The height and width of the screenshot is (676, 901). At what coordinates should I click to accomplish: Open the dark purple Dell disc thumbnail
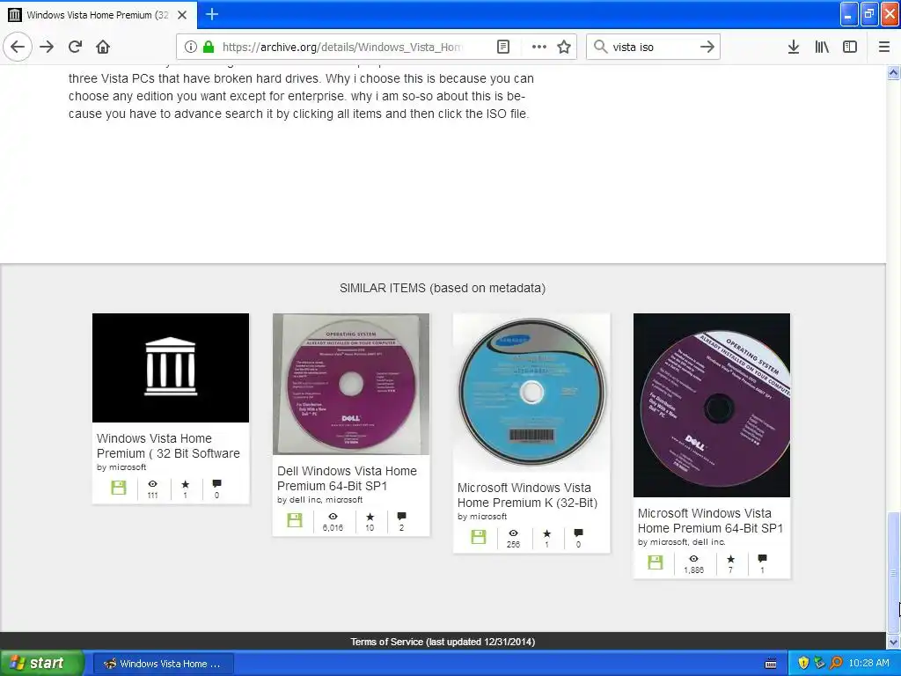(712, 405)
